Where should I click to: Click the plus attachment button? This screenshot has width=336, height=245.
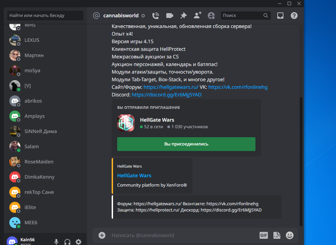(x=102, y=235)
